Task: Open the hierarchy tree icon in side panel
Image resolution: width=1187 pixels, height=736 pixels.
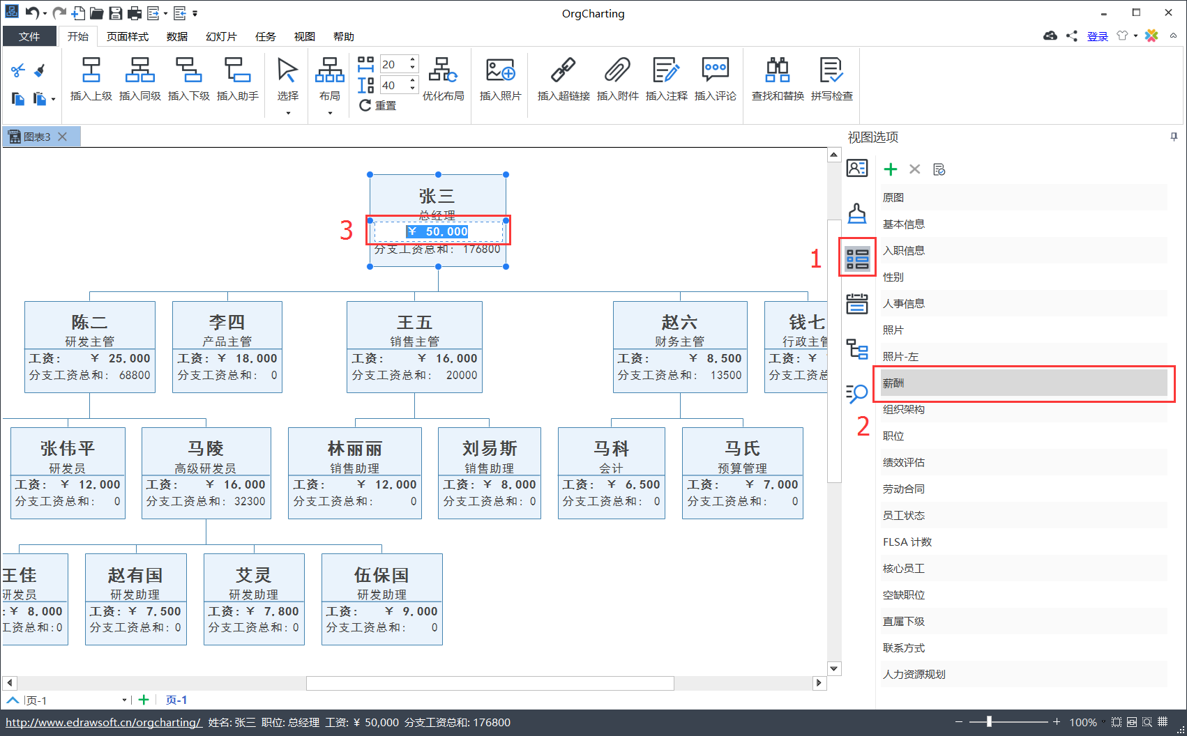Action: click(x=857, y=348)
